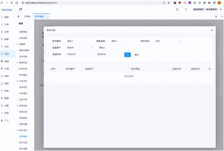The image size is (224, 151).
Task: Click the browser reload icon
Action: click(x=12, y=3)
